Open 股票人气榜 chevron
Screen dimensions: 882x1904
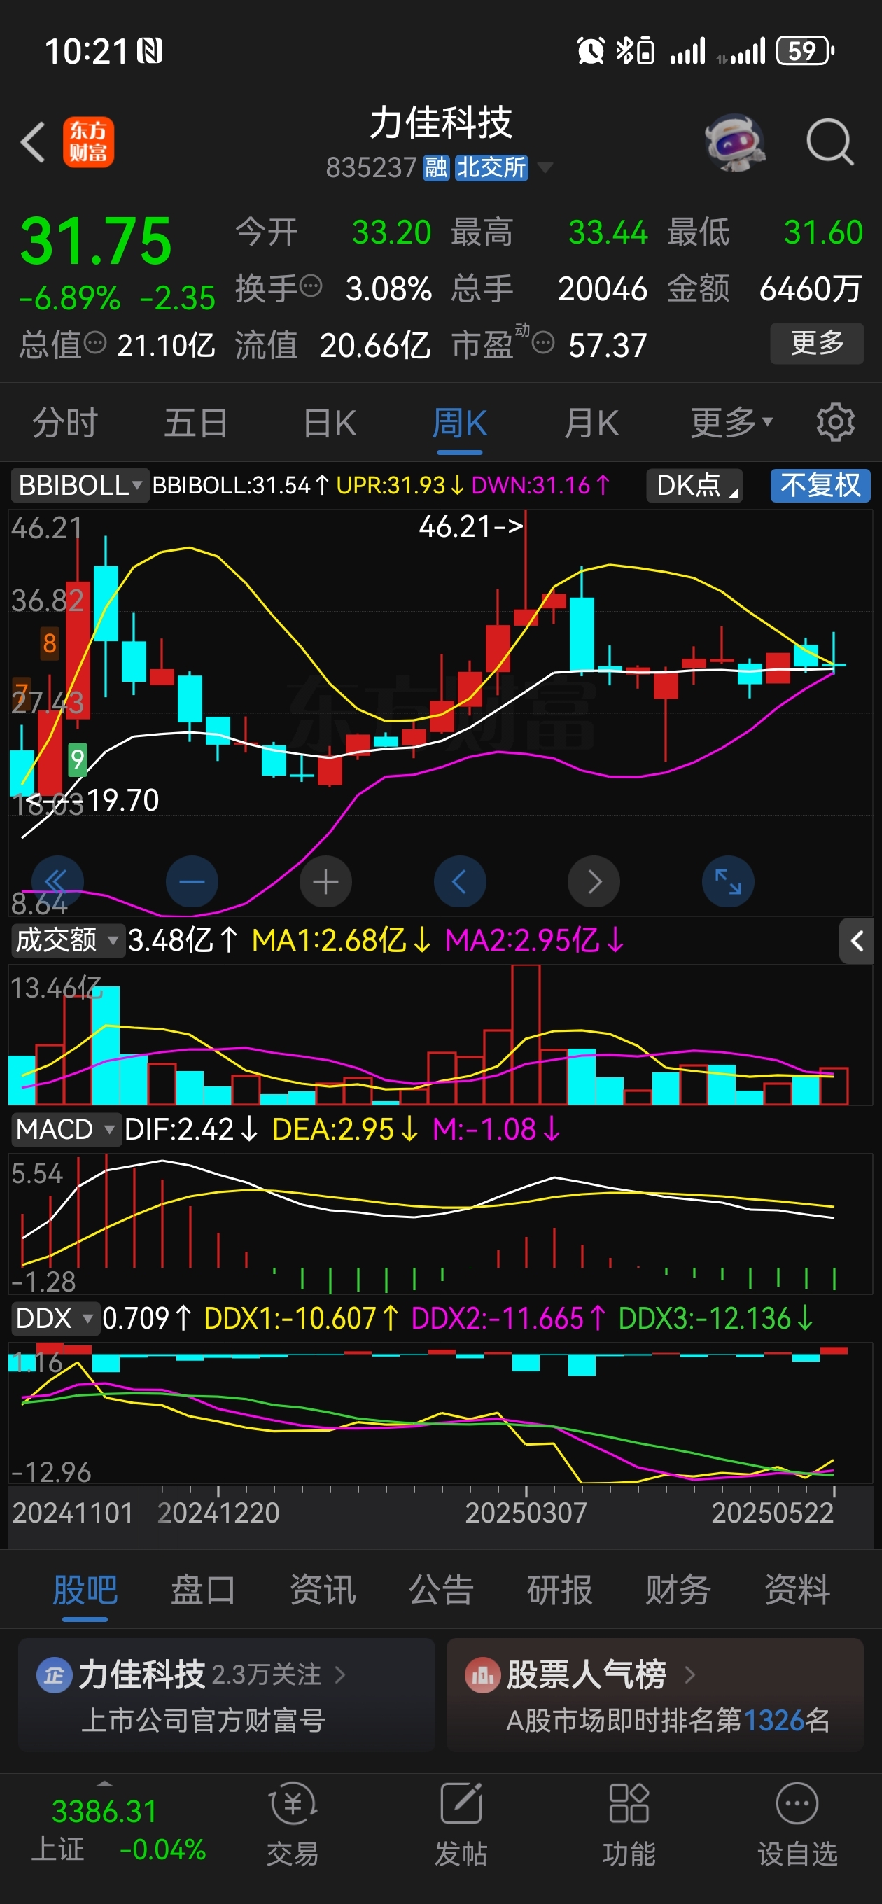coord(689,1674)
